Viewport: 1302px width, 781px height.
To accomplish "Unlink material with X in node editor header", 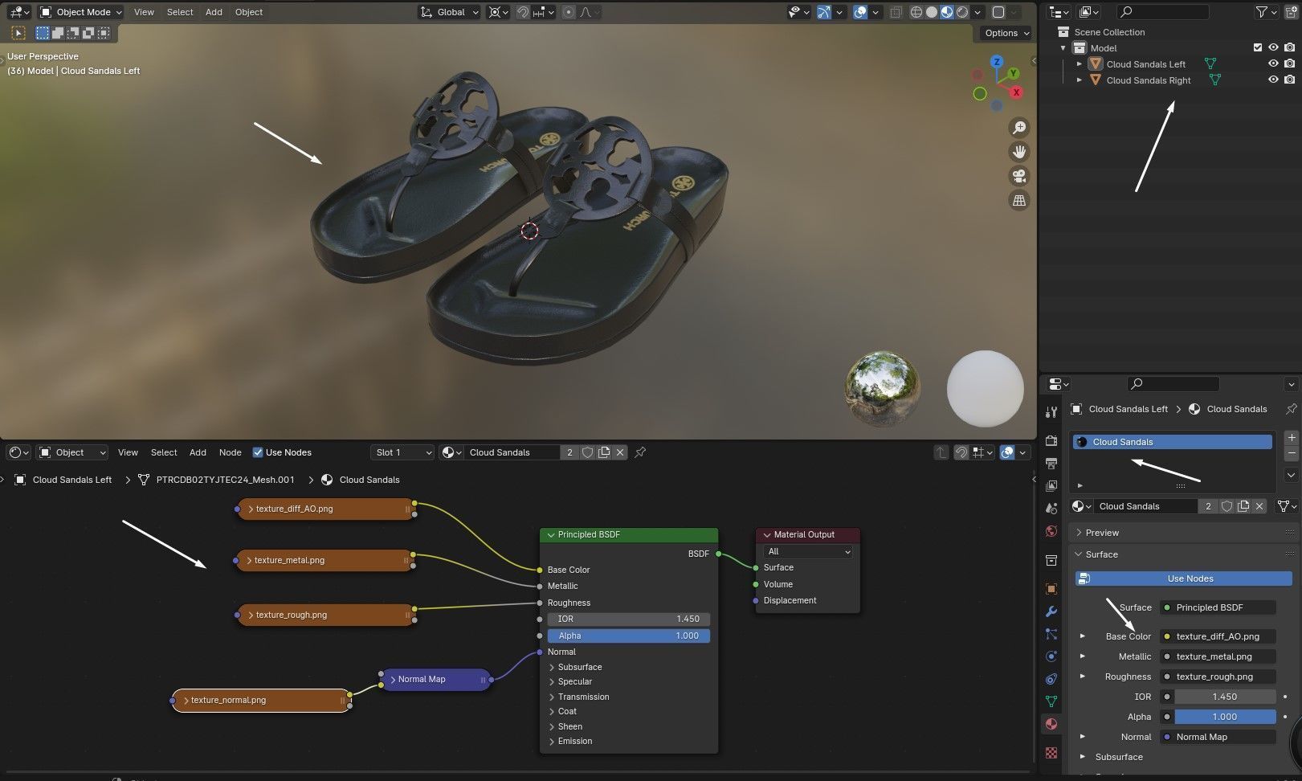I will pyautogui.click(x=620, y=452).
